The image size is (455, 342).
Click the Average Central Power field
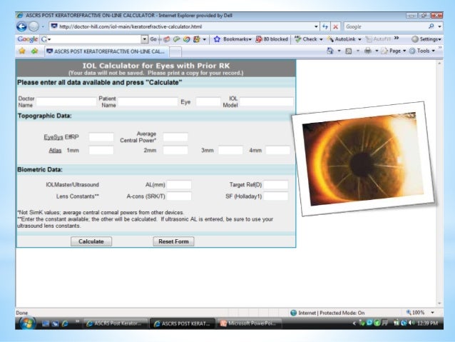point(175,137)
